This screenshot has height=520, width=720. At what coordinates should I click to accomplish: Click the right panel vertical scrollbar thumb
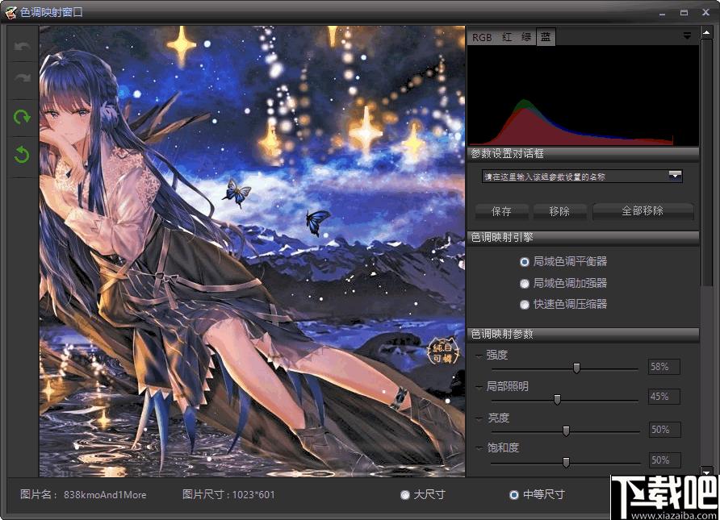706,163
